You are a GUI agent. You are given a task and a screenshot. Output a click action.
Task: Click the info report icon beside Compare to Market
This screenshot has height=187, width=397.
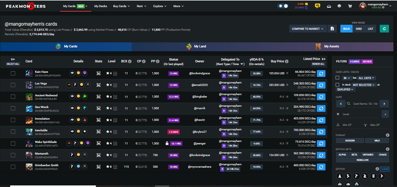coord(332,29)
